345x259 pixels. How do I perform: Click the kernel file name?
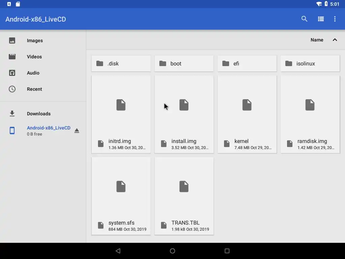click(x=241, y=141)
